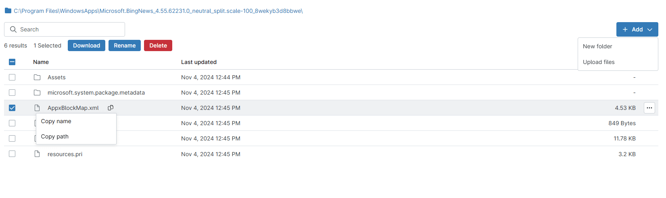
Task: Check the Assets folder checkbox
Action: [x=12, y=77]
